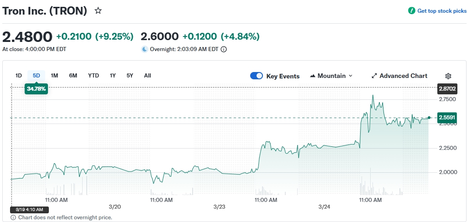Star Tron Inc. to add to watchlist
The height and width of the screenshot is (222, 467).
pos(98,10)
